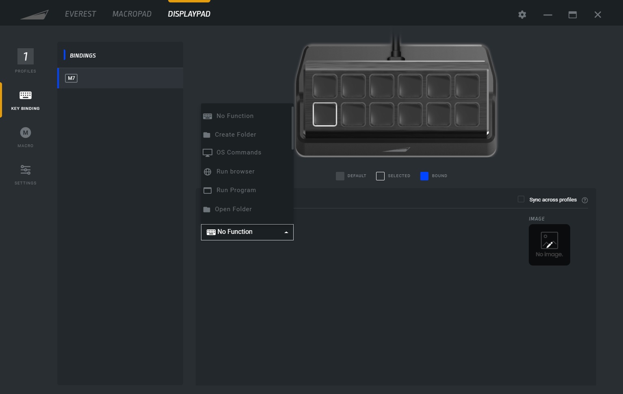
Task: Open Sync across profiles help icon
Action: [x=585, y=200]
